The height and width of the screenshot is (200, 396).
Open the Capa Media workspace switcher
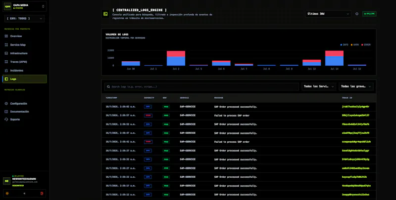24,7
